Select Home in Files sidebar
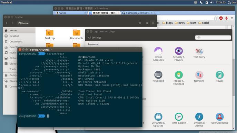This screenshot has width=237, height=133. point(19,30)
